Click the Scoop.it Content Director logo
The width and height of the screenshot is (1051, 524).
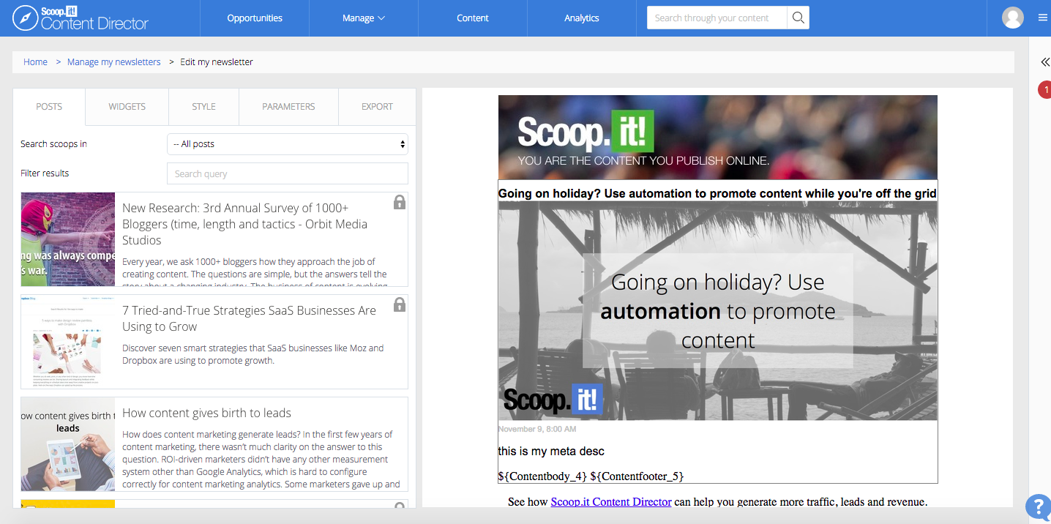(x=81, y=18)
